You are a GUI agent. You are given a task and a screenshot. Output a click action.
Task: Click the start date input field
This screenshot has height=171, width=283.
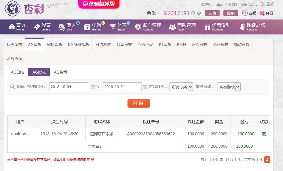click(x=69, y=87)
